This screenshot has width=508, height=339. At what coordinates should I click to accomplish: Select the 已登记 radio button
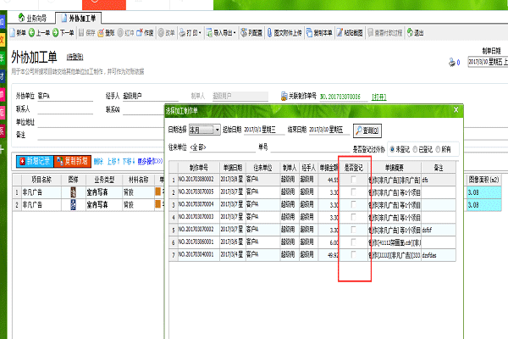(414, 147)
